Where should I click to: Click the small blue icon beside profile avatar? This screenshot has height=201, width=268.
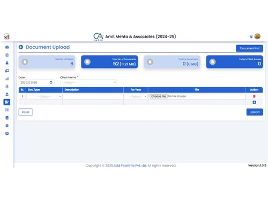(251, 36)
